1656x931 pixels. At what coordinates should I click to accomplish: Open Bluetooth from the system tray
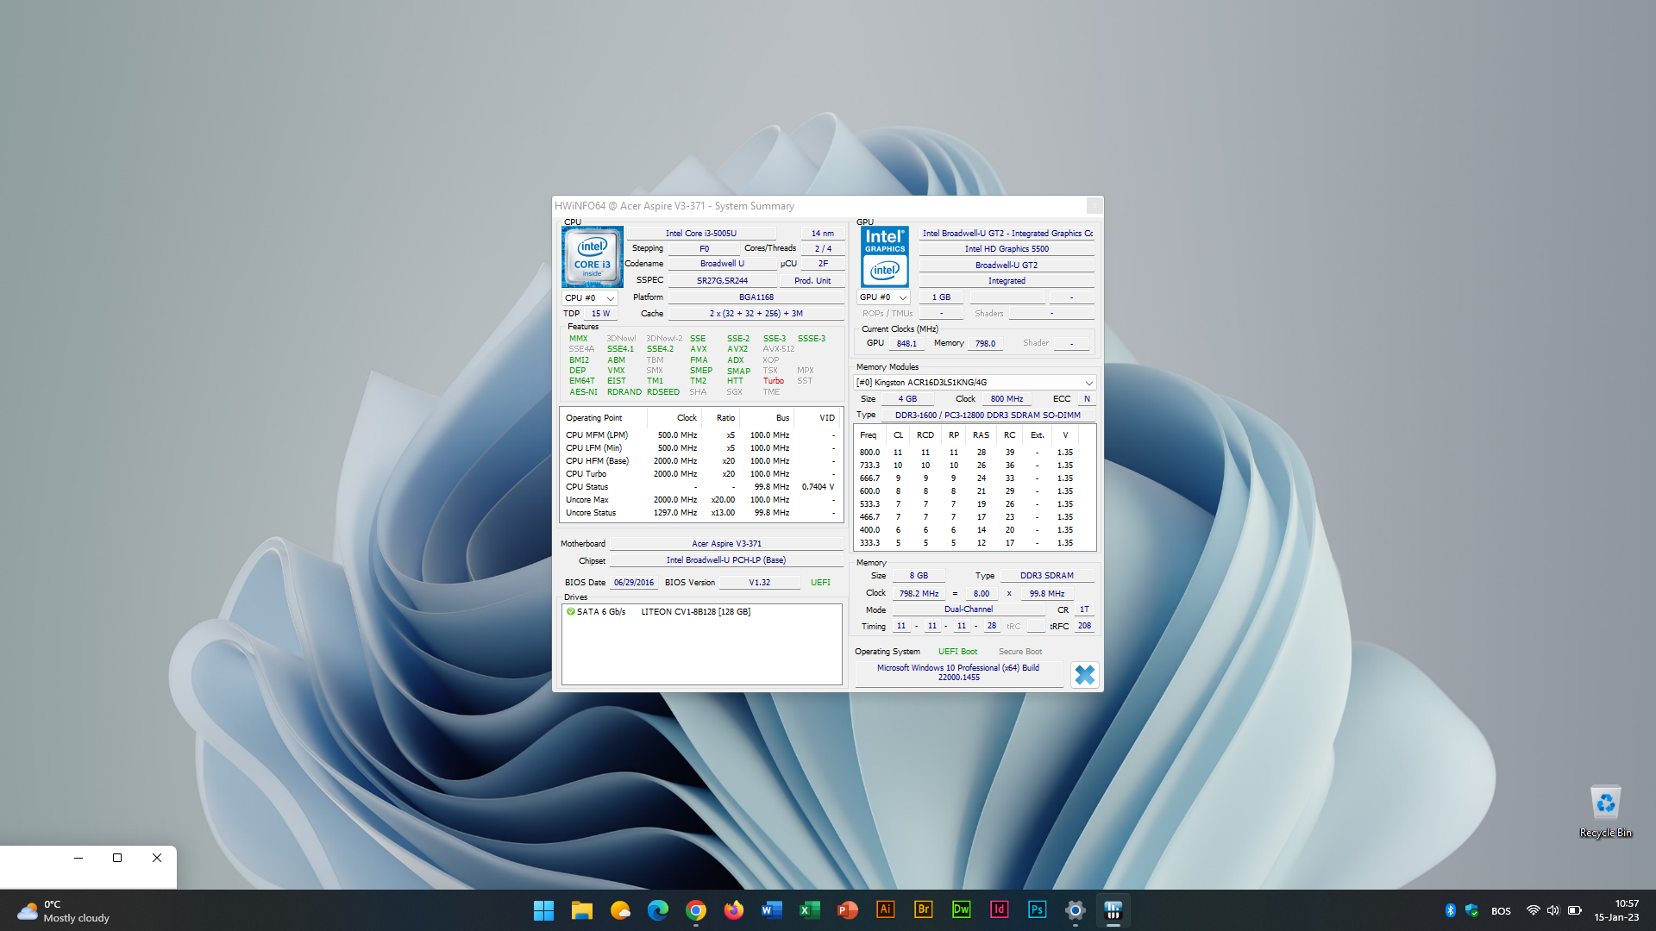[1450, 910]
